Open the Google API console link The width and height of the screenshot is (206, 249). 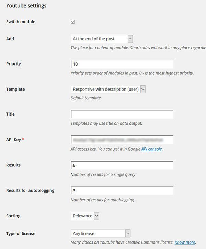151,149
